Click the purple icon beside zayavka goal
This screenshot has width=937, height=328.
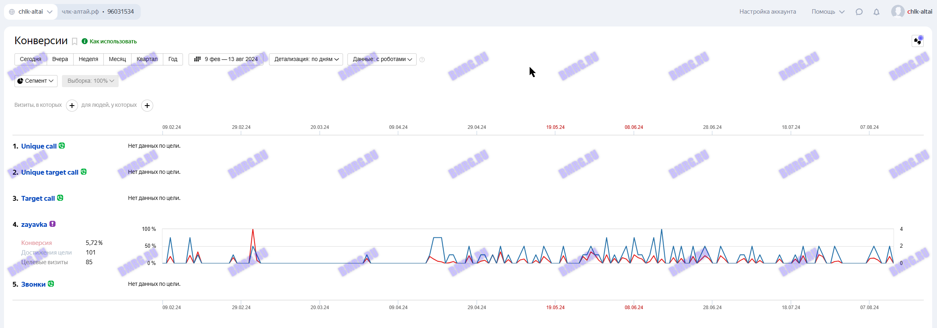tap(53, 224)
